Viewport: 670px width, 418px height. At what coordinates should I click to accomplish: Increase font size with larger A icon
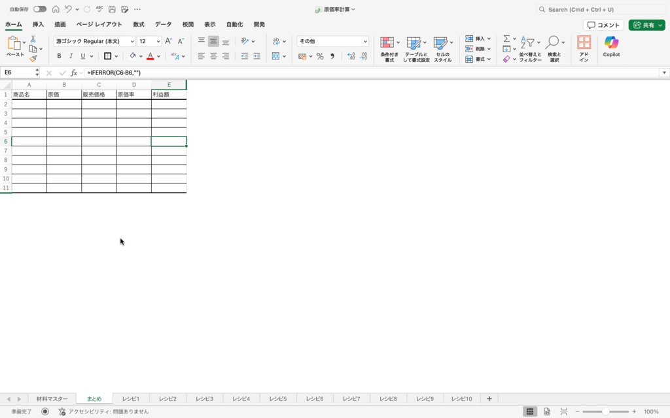click(168, 41)
